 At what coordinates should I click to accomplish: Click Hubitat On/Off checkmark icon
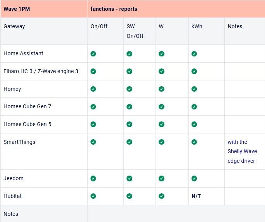pos(93,196)
